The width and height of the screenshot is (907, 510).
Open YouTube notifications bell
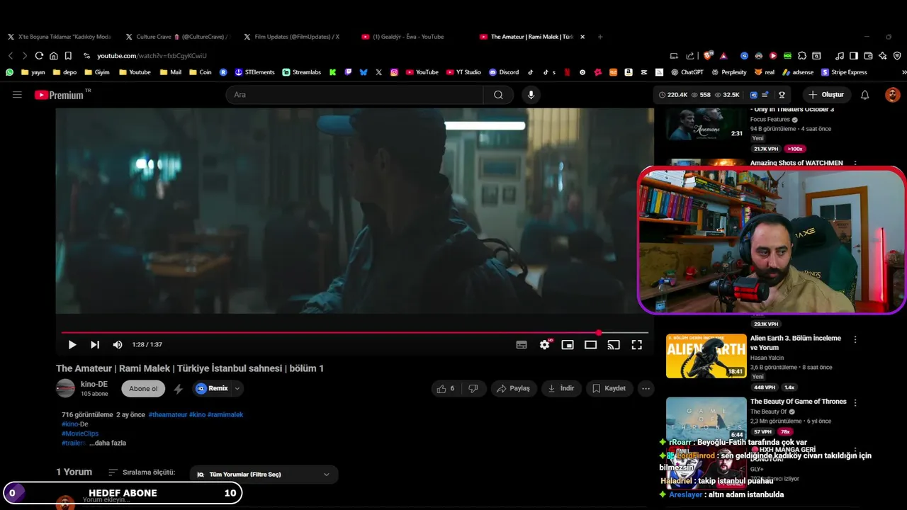[864, 95]
